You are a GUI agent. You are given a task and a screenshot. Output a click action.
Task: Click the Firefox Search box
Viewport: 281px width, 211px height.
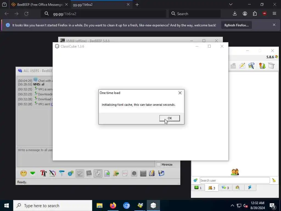pos(195,14)
